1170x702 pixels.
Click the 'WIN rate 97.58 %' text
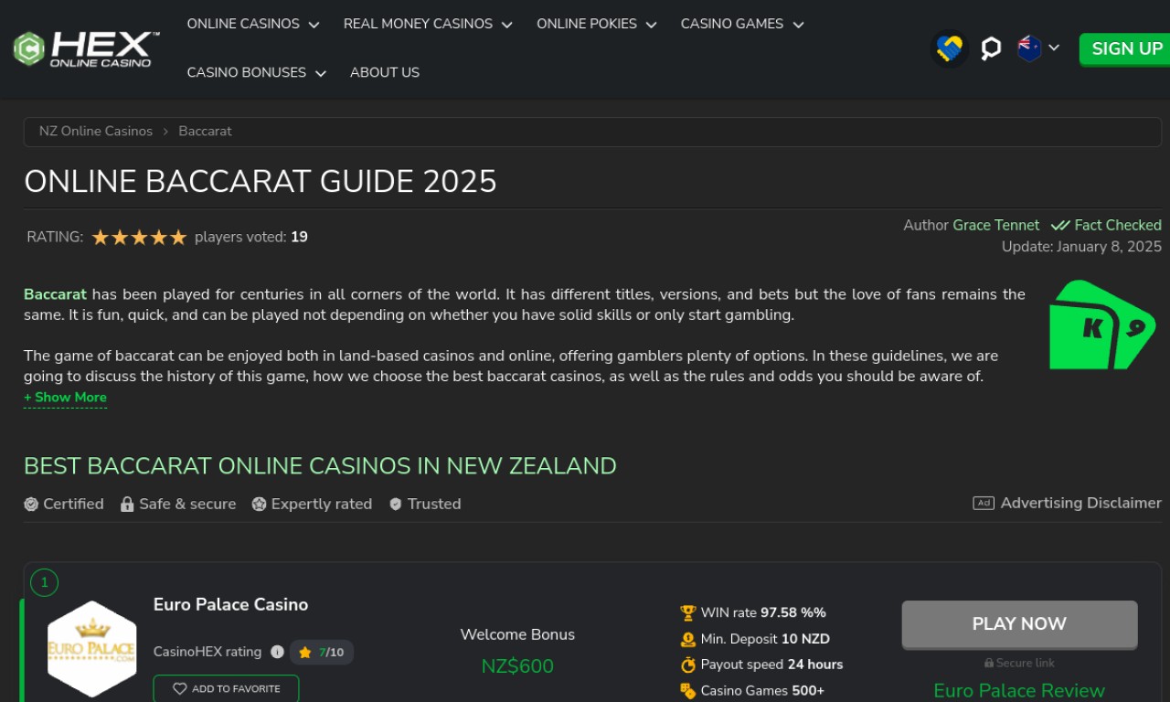pyautogui.click(x=763, y=612)
